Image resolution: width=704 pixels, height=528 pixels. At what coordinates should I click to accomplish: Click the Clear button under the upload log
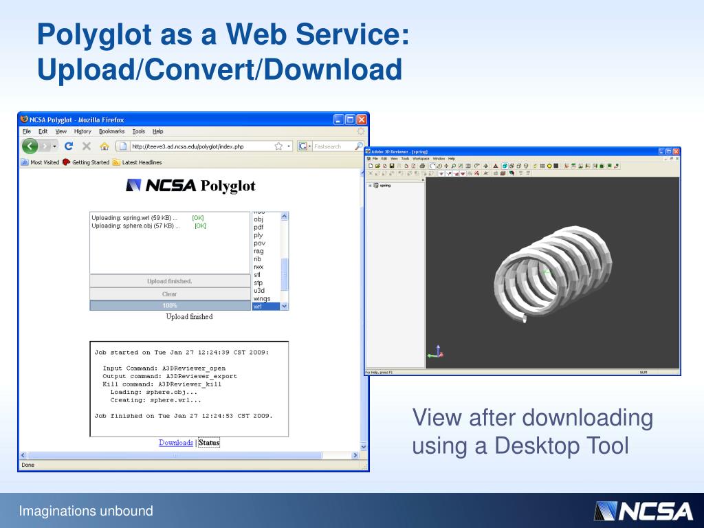coord(170,294)
